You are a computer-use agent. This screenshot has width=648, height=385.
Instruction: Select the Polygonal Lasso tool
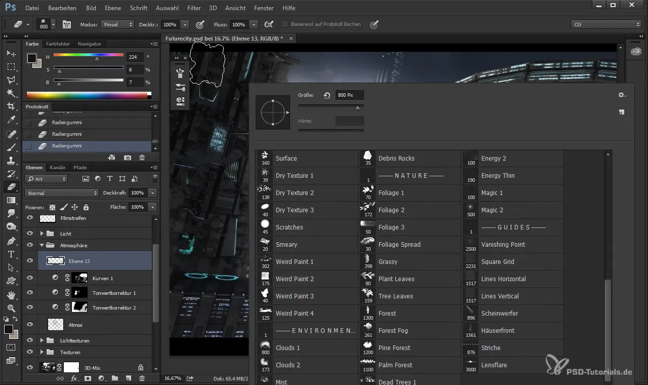click(11, 80)
